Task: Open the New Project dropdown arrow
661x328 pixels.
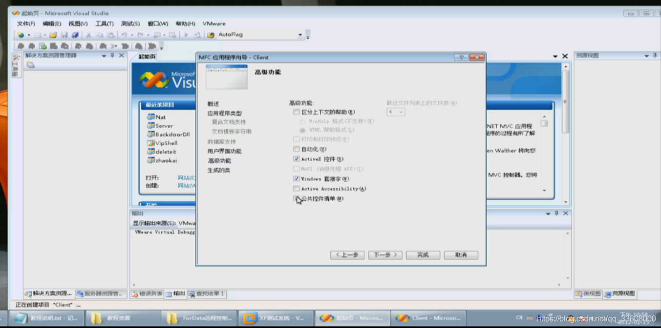Action: [29, 35]
